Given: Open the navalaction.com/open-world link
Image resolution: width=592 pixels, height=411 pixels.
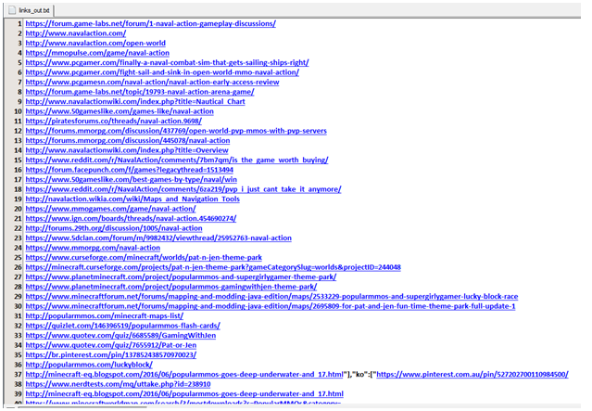Looking at the screenshot, I should 95,43.
